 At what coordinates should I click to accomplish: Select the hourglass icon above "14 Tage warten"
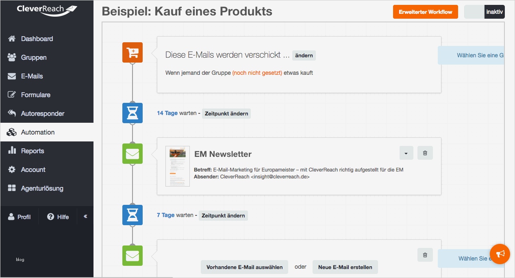tap(132, 113)
